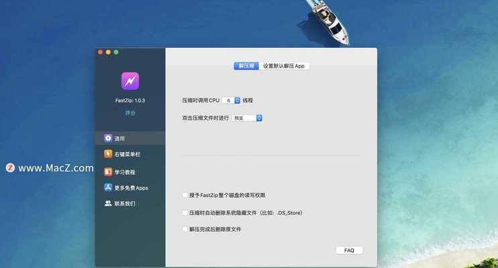Click the yellow minimize window button
Viewport: 498px width, 268px height.
108,52
